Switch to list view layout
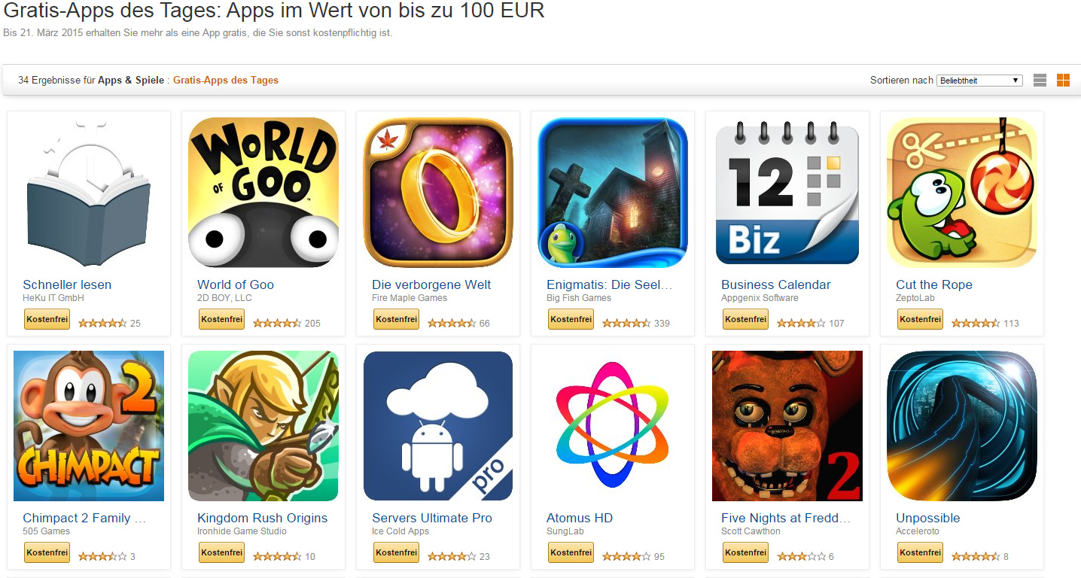This screenshot has width=1081, height=578. pyautogui.click(x=1040, y=81)
